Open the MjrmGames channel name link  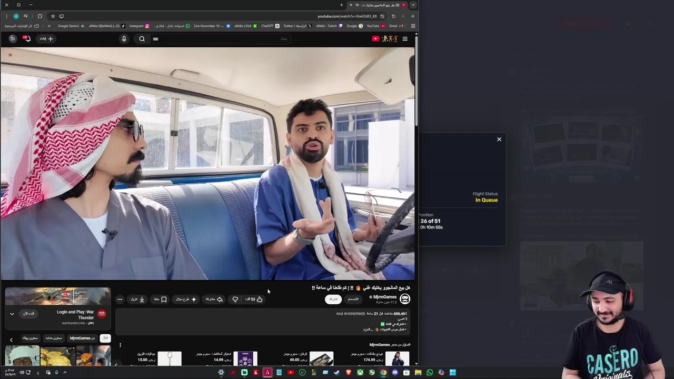pos(384,297)
